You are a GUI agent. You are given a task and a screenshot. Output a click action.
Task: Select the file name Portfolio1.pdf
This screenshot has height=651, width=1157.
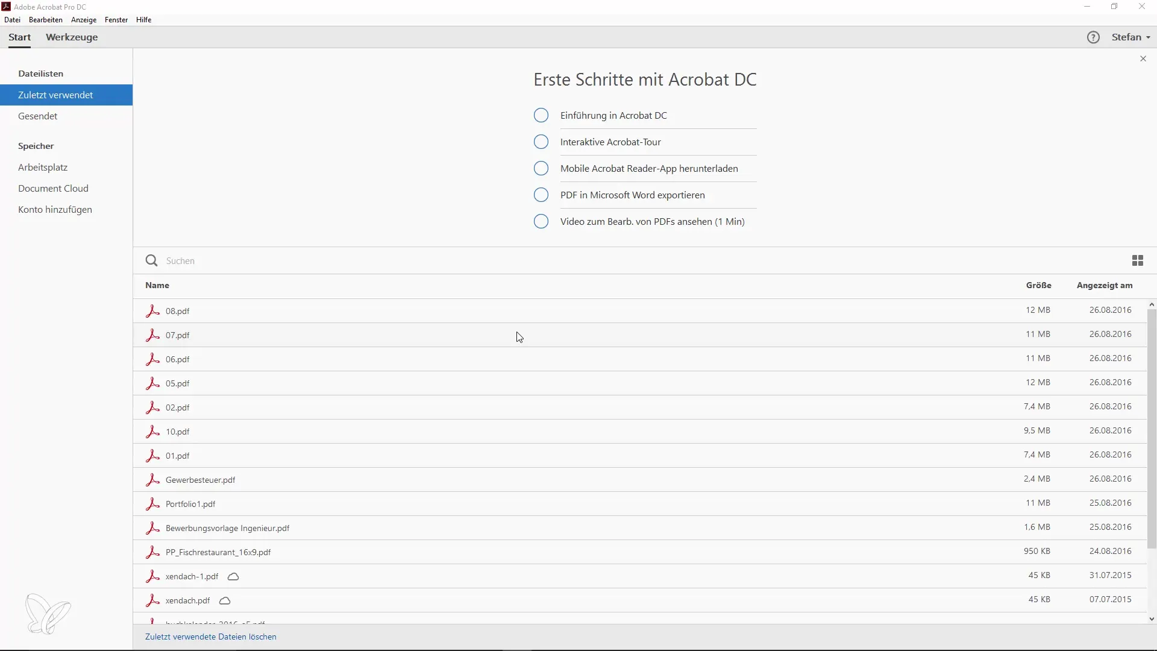(190, 504)
